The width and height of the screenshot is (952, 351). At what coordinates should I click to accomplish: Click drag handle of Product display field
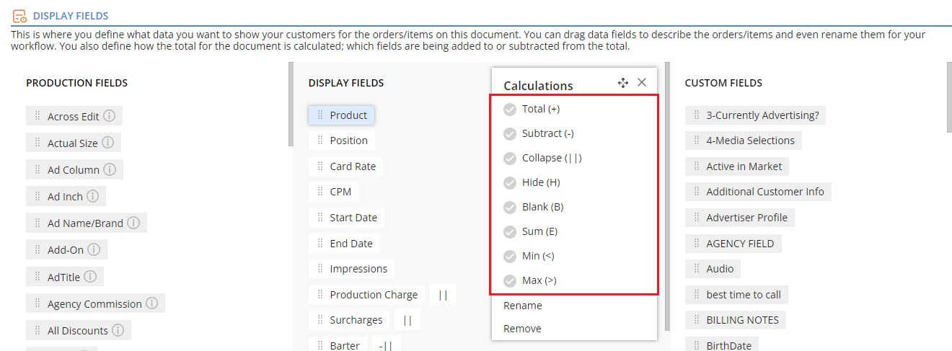click(320, 115)
